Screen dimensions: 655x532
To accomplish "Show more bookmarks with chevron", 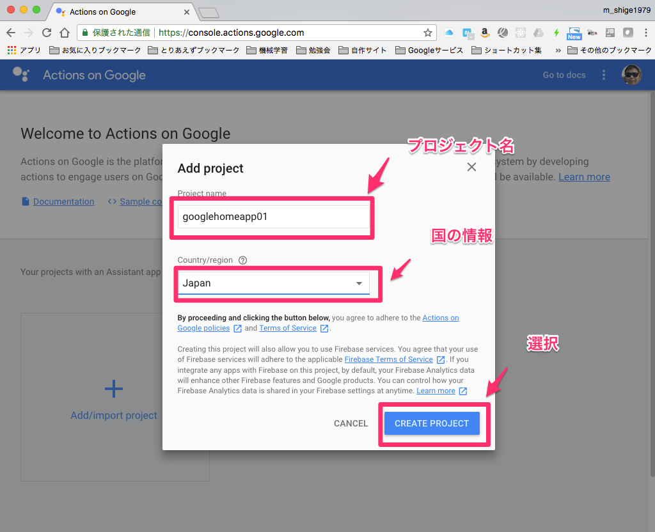I will coord(558,51).
